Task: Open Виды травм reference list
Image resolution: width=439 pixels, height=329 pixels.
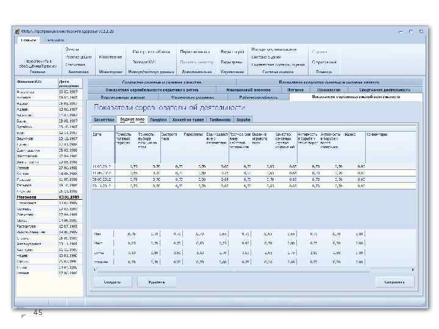Action: click(232, 62)
